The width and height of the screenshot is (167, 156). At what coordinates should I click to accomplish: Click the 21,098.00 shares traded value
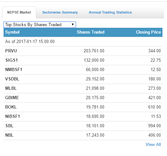[95, 88]
